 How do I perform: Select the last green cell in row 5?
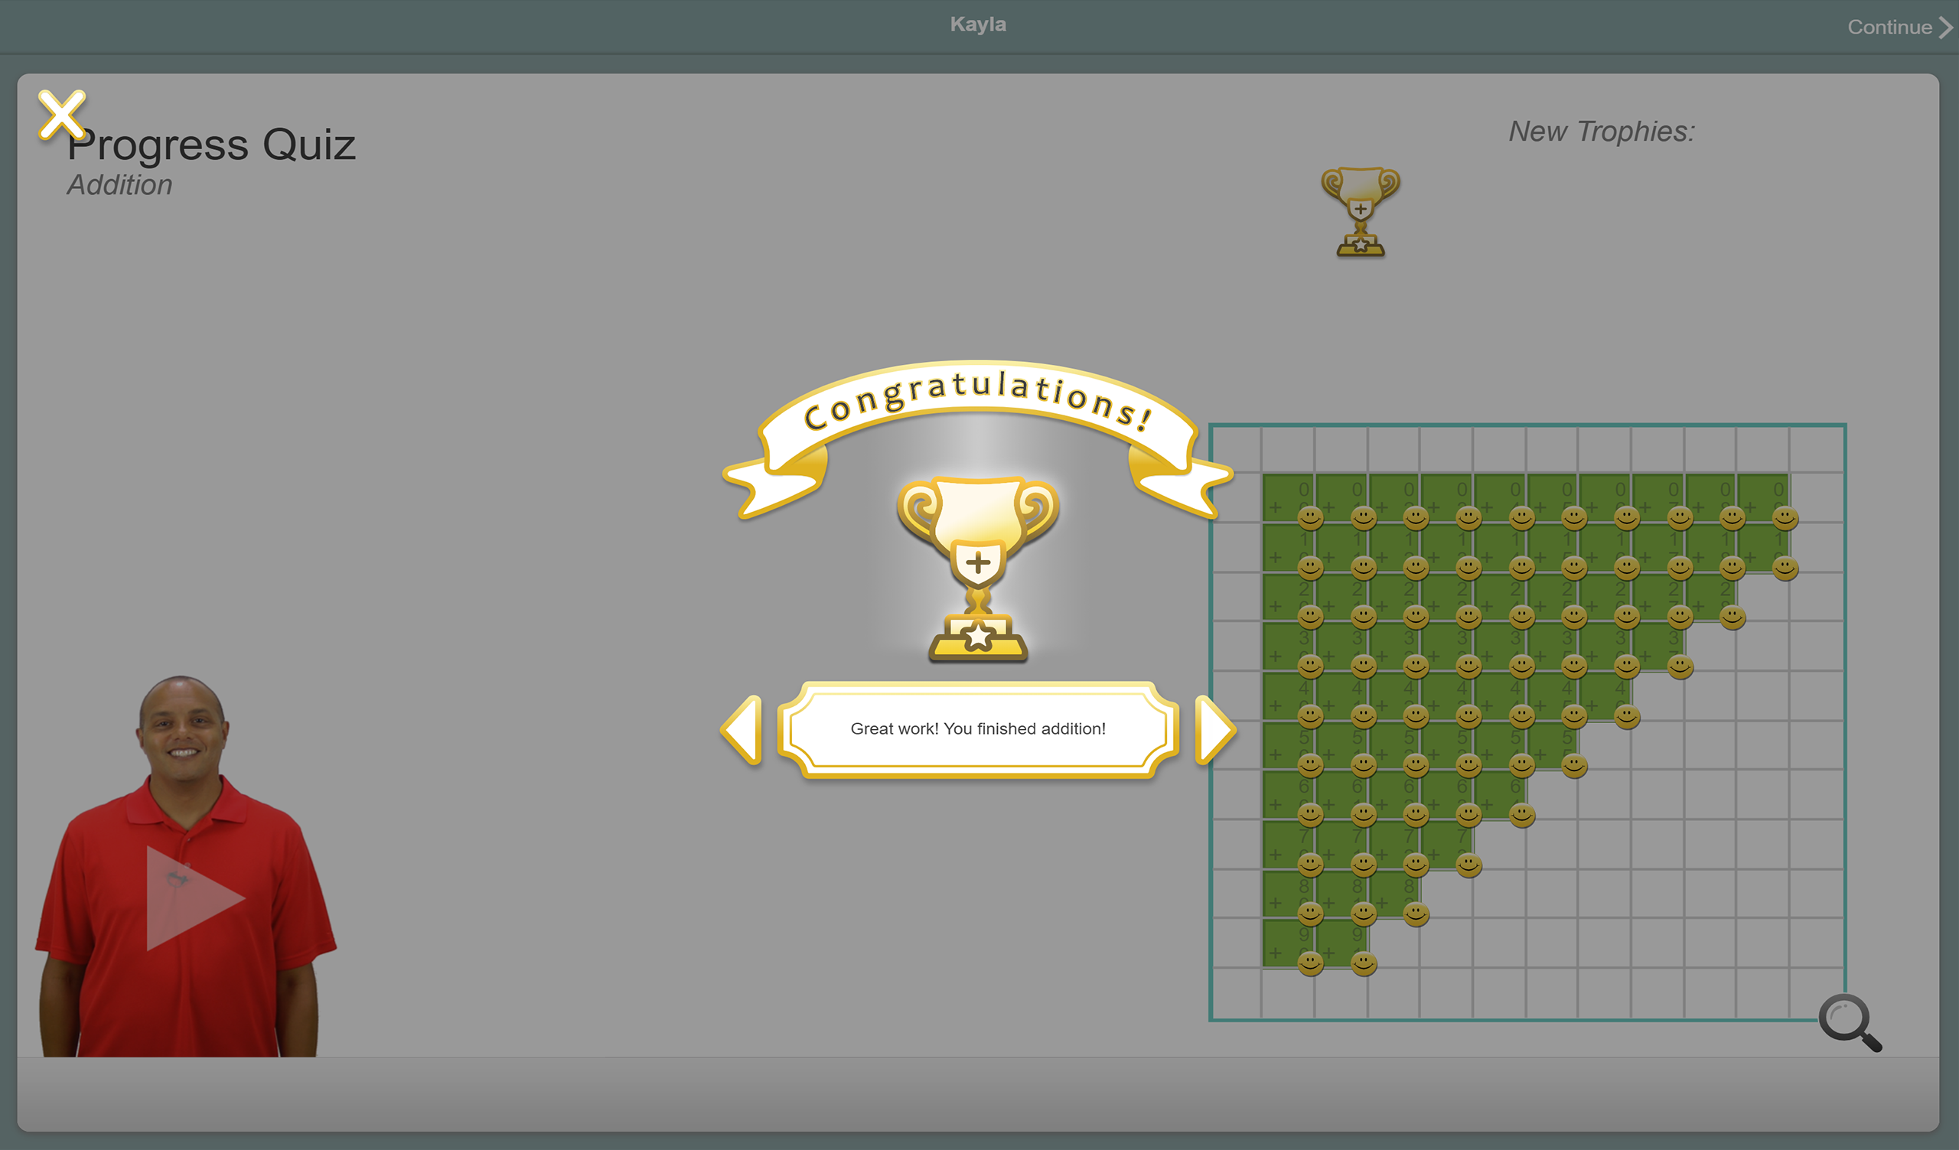pyautogui.click(x=1551, y=744)
